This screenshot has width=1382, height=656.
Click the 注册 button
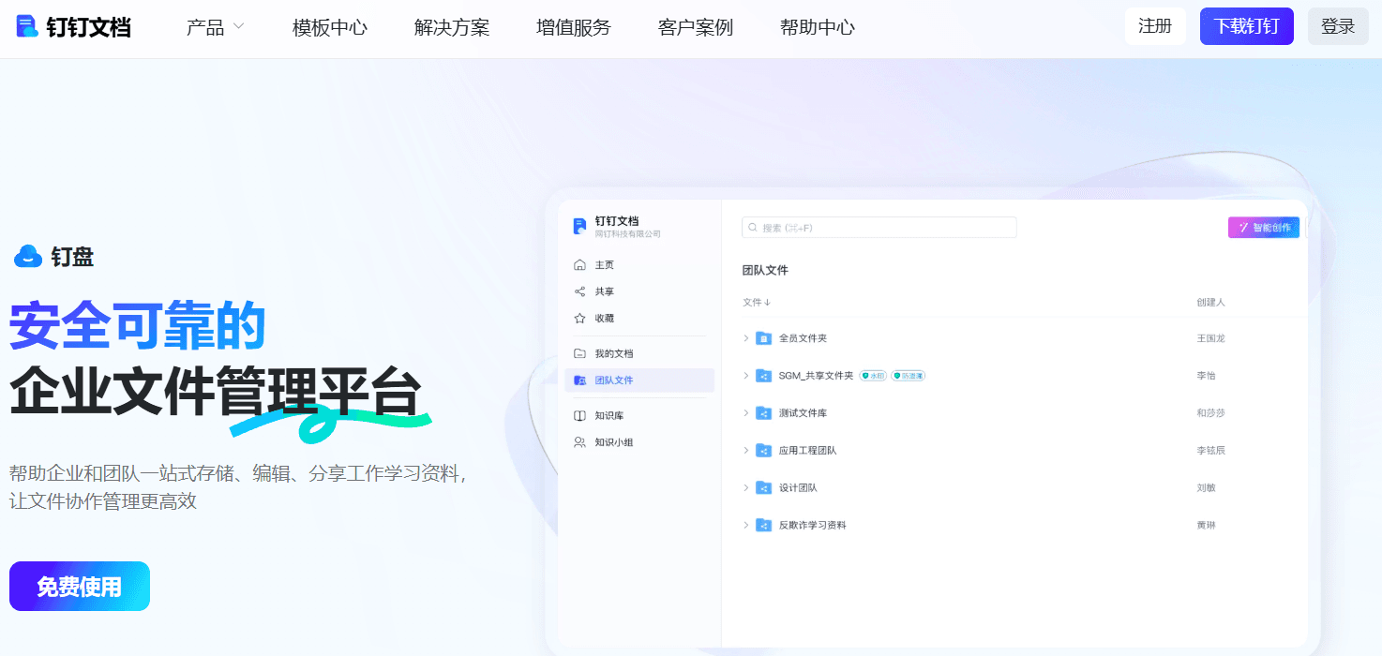[1155, 26]
